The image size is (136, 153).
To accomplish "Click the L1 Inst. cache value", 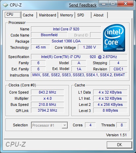I will [110, 98].
